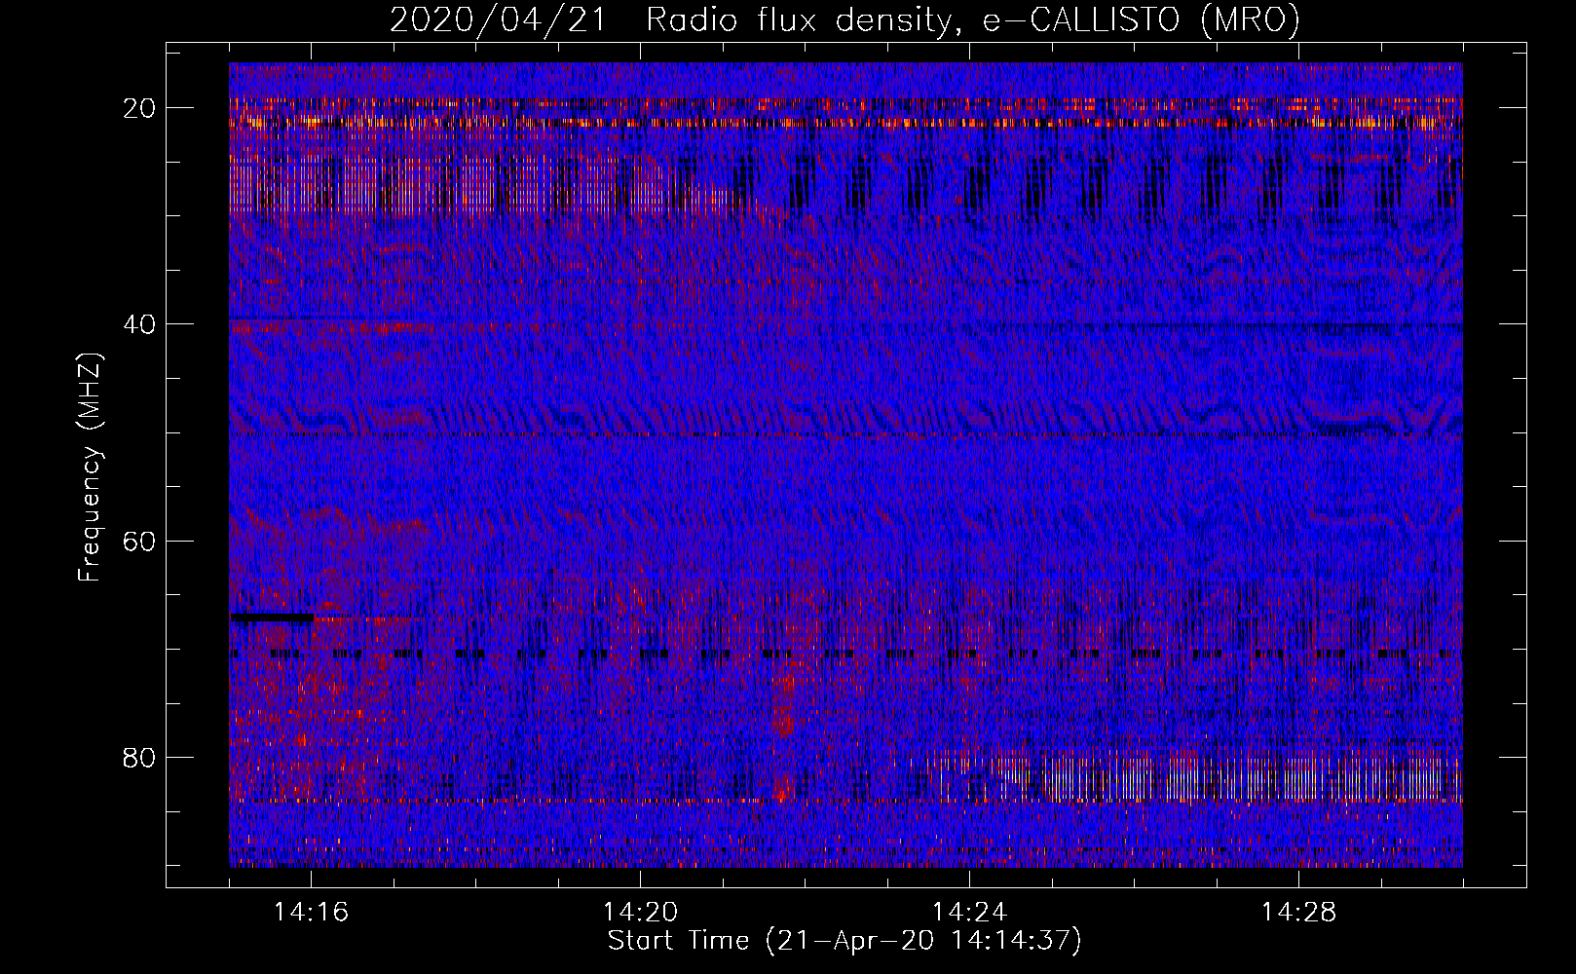
Task: Click the 14:24 time tick label
Action: click(969, 913)
